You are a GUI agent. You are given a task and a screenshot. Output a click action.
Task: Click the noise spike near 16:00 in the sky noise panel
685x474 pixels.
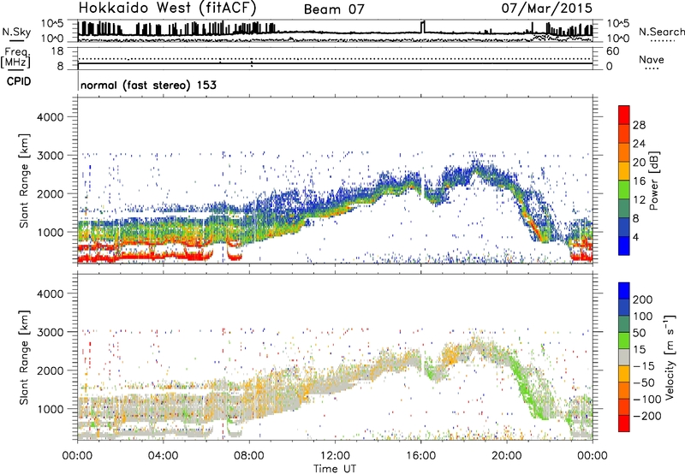point(422,27)
